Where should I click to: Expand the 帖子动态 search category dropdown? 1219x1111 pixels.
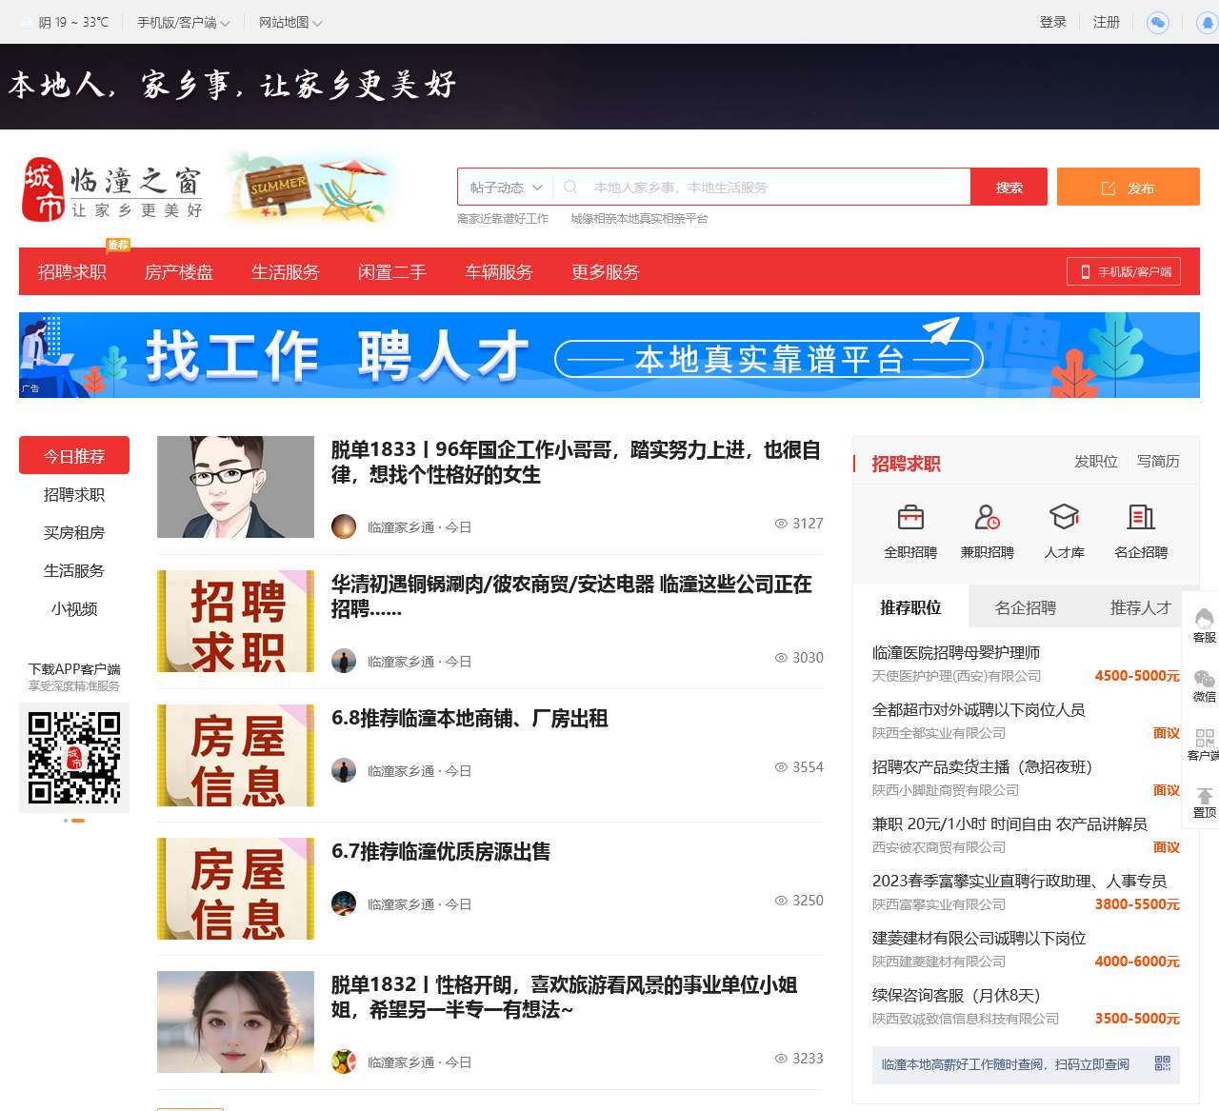(x=504, y=187)
